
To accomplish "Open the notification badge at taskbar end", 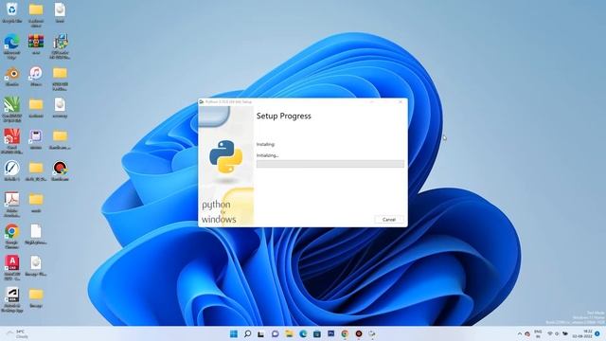I will point(597,333).
